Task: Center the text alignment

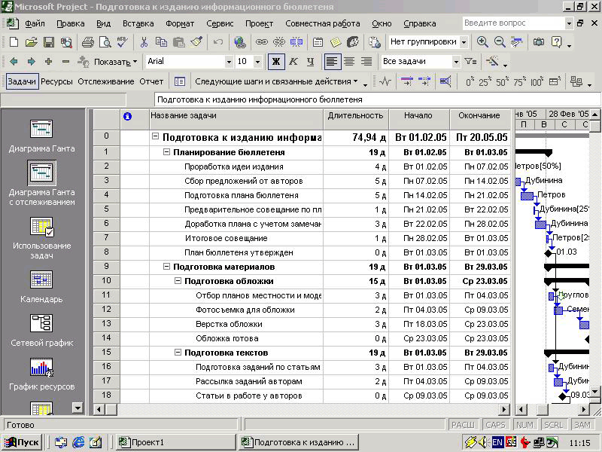Action: pos(349,62)
